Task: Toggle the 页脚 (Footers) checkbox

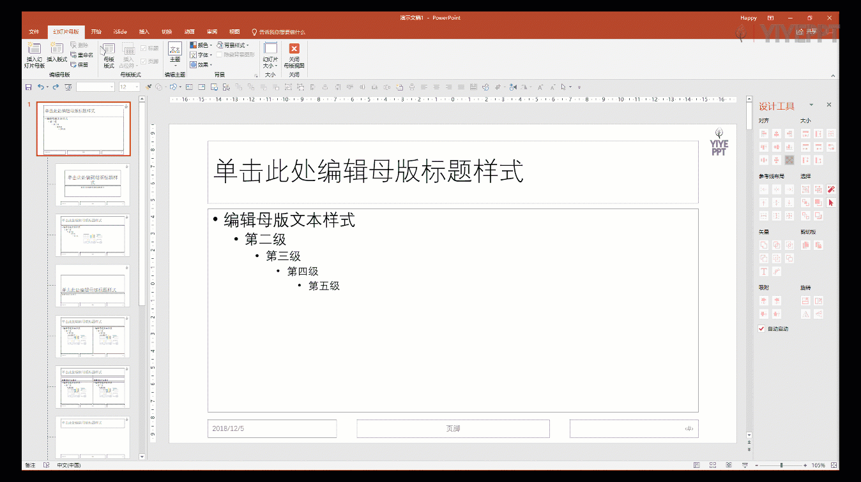Action: [x=144, y=61]
